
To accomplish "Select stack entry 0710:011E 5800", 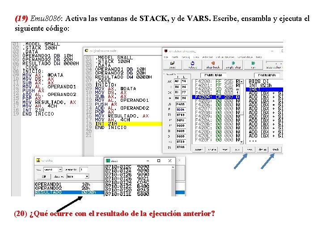I will pyautogui.click(x=127, y=194).
